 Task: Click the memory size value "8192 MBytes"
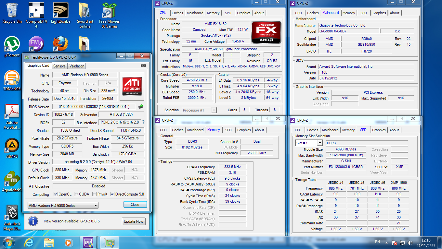click(192, 147)
